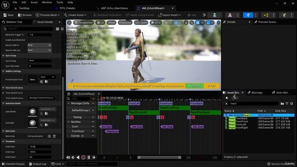
Task: Use selected asset for Preview Base Pose
Action: [x=41, y=82]
